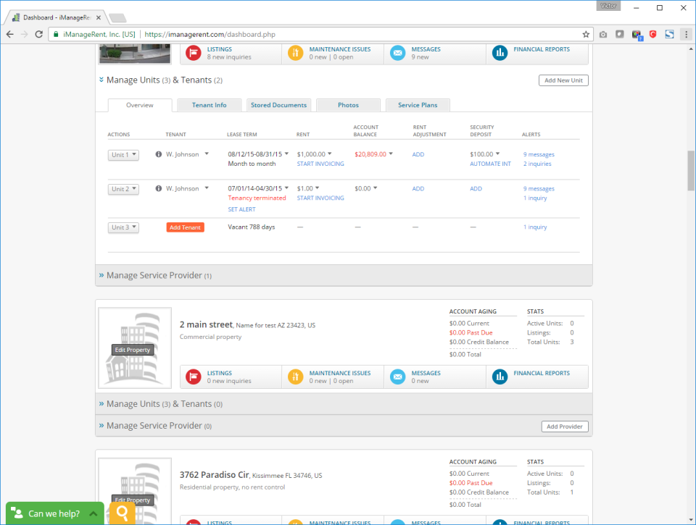Viewport: 696px width, 525px height.
Task: Open the Messages envelope icon showing 9 new
Action: [397, 52]
